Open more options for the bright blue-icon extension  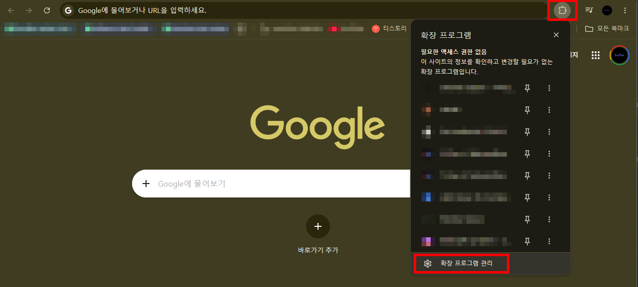tap(549, 197)
